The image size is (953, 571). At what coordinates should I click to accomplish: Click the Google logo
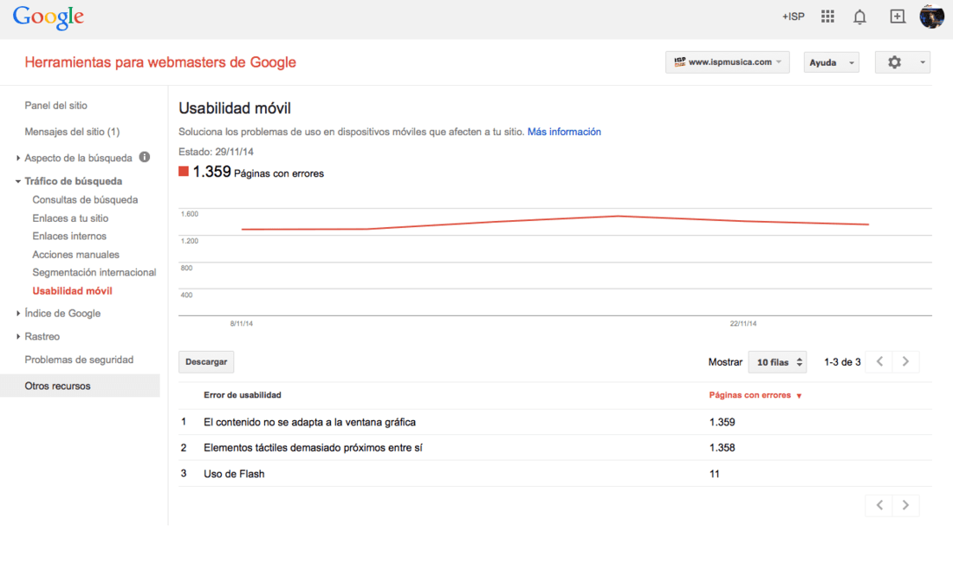pos(48,17)
